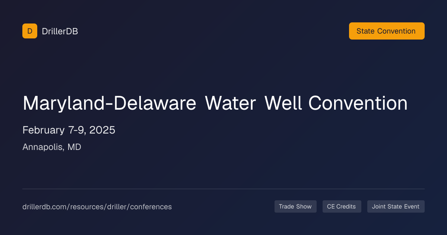Click the MD state abbreviation
Image resolution: width=447 pixels, height=235 pixels.
pyautogui.click(x=74, y=147)
